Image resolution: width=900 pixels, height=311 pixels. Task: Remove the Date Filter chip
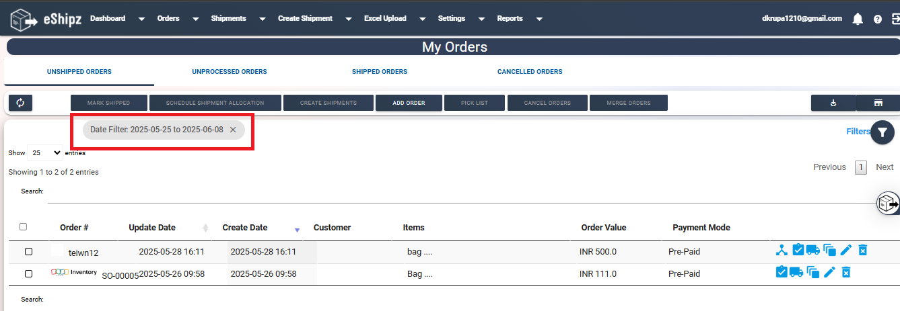(233, 130)
